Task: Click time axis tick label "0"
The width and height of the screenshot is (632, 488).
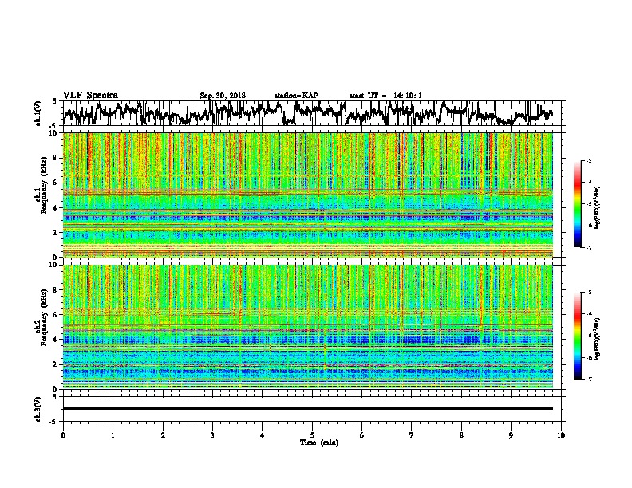Action: point(63,435)
